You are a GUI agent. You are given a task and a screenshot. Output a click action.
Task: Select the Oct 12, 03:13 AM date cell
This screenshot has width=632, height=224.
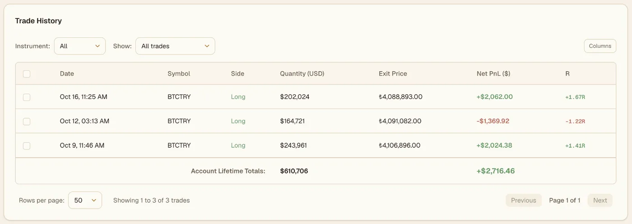pyautogui.click(x=84, y=121)
